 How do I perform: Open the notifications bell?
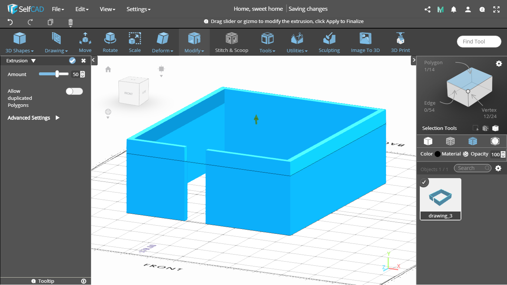[x=454, y=9]
